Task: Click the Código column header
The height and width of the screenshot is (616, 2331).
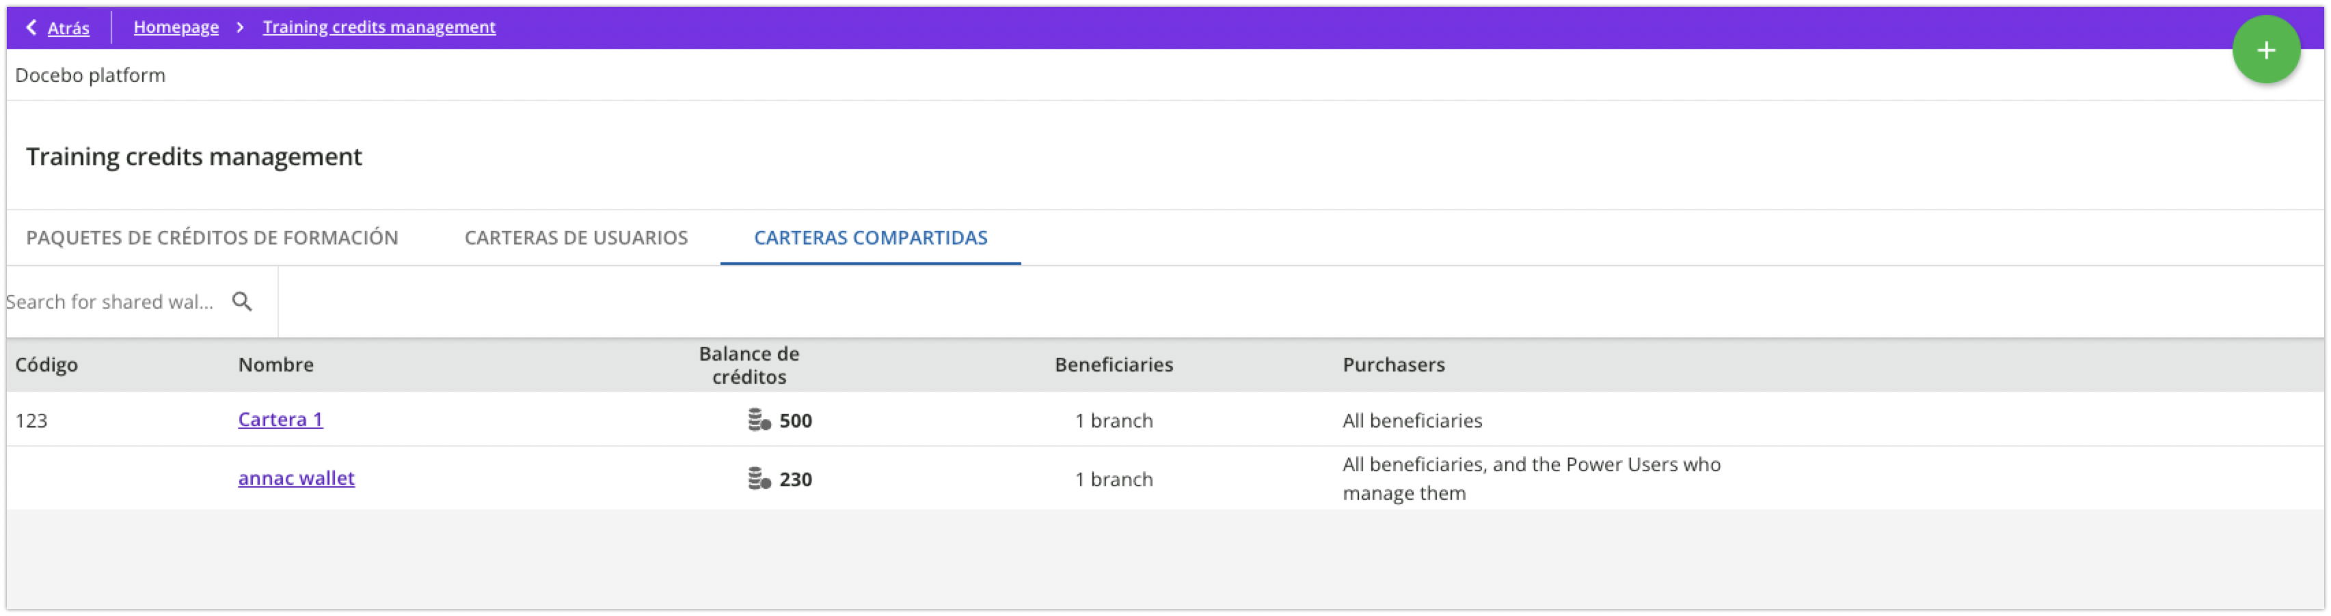Action: [x=46, y=365]
